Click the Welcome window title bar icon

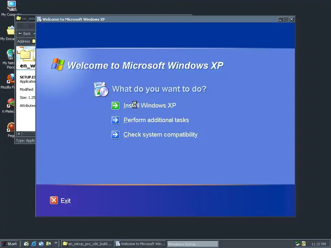pos(39,19)
